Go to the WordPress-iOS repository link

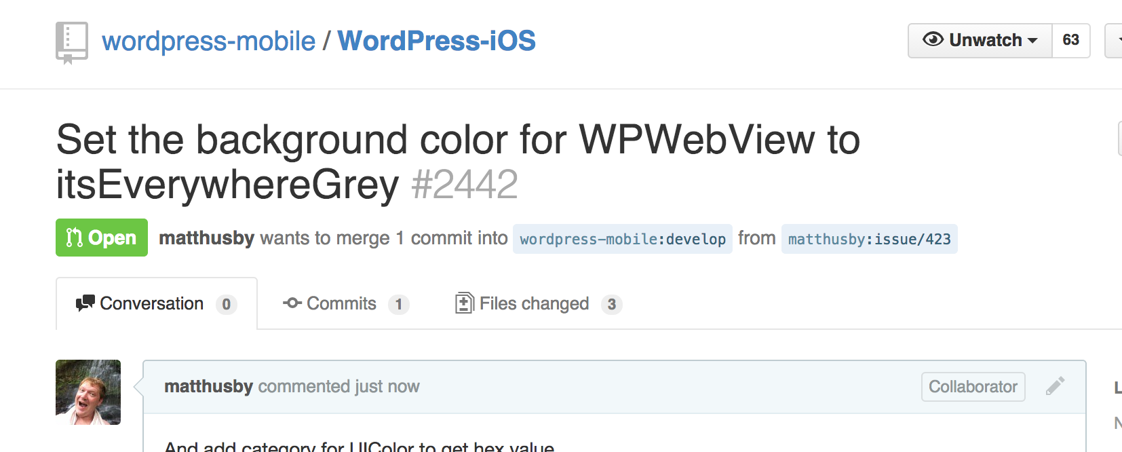(436, 41)
